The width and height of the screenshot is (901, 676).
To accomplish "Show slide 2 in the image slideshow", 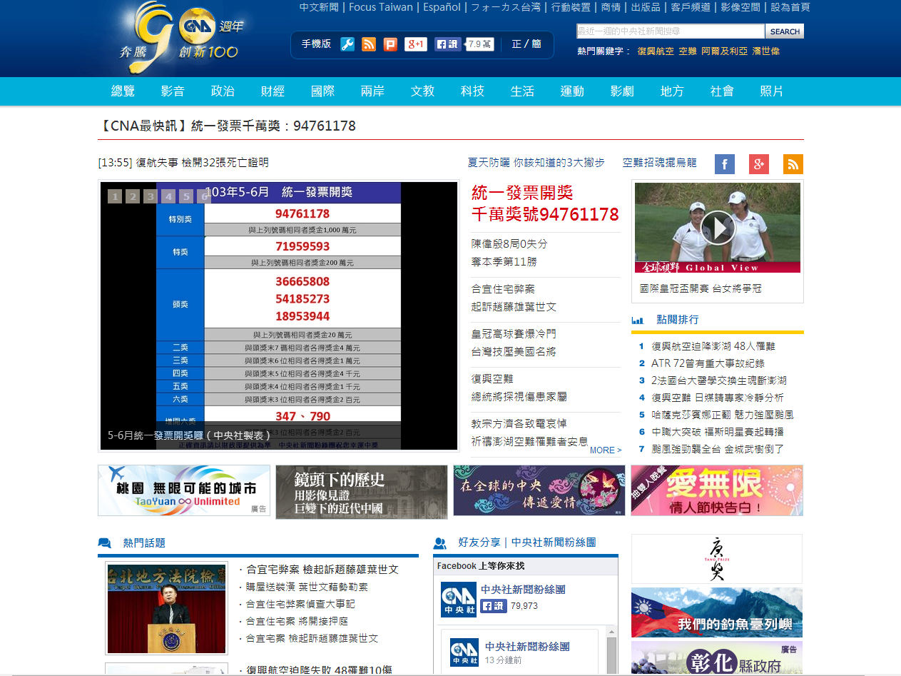I will [133, 196].
